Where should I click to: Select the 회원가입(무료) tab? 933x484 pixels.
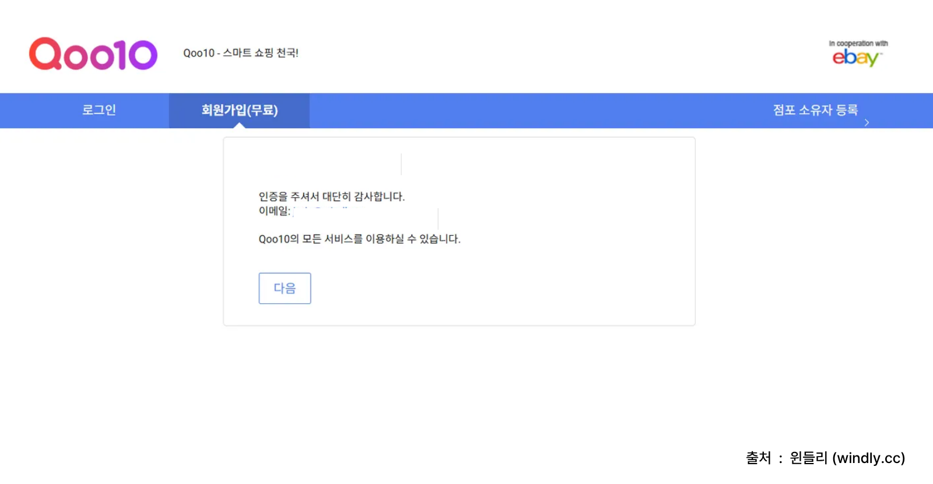click(x=239, y=110)
